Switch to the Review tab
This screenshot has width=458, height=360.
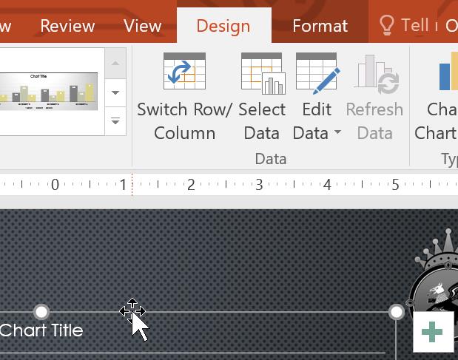click(67, 26)
